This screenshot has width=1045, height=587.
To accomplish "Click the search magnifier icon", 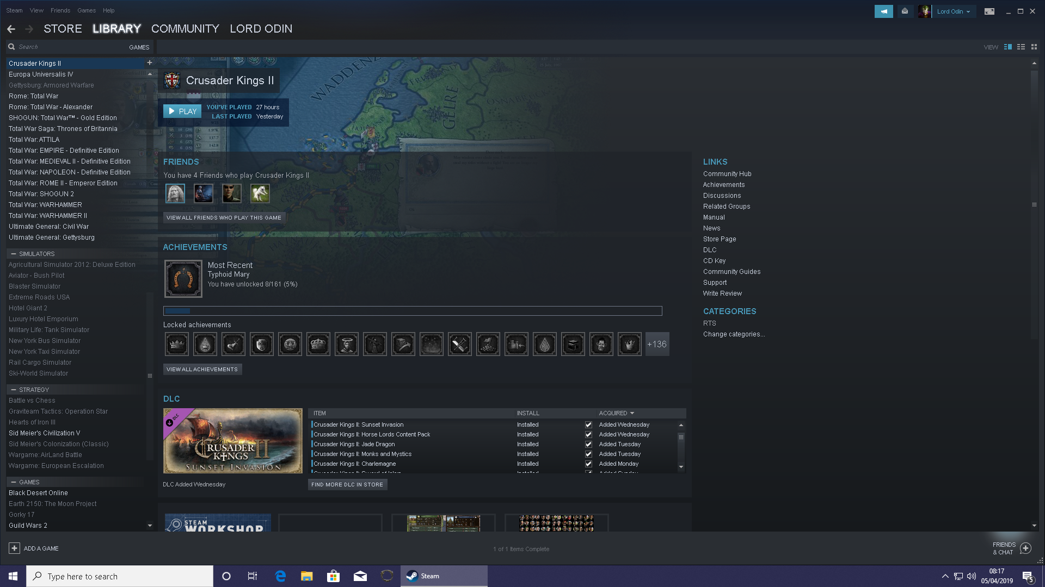I will pyautogui.click(x=11, y=47).
